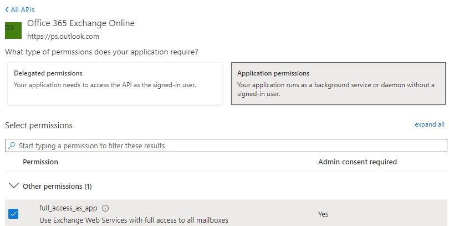This screenshot has width=449, height=226.
Task: Click the Exchange Web Services description text
Action: 134,220
